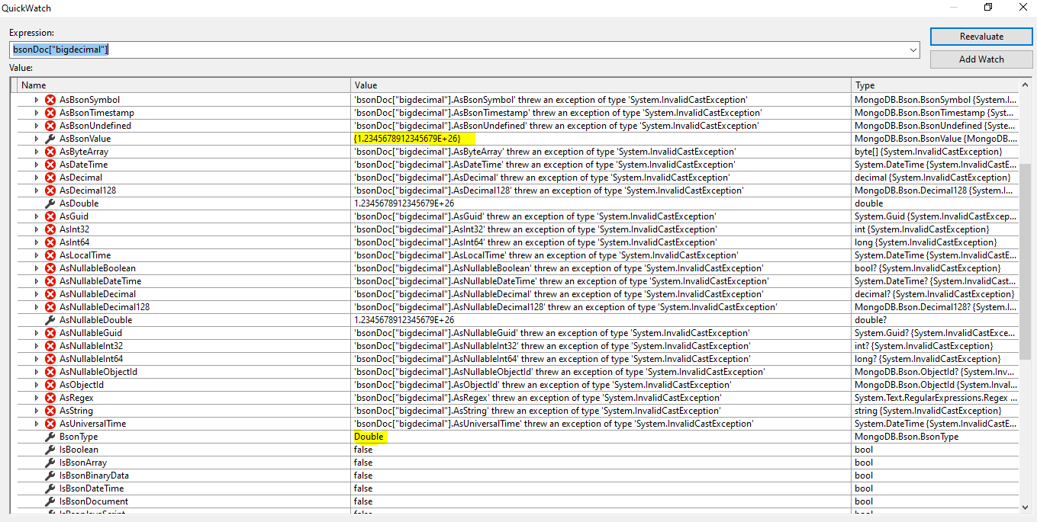Click the wrench icon next to AsDouble
The width and height of the screenshot is (1037, 522).
(50, 203)
